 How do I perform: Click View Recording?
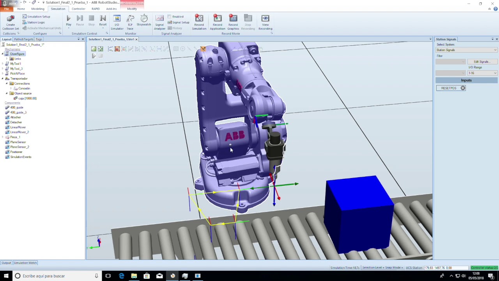tap(265, 23)
